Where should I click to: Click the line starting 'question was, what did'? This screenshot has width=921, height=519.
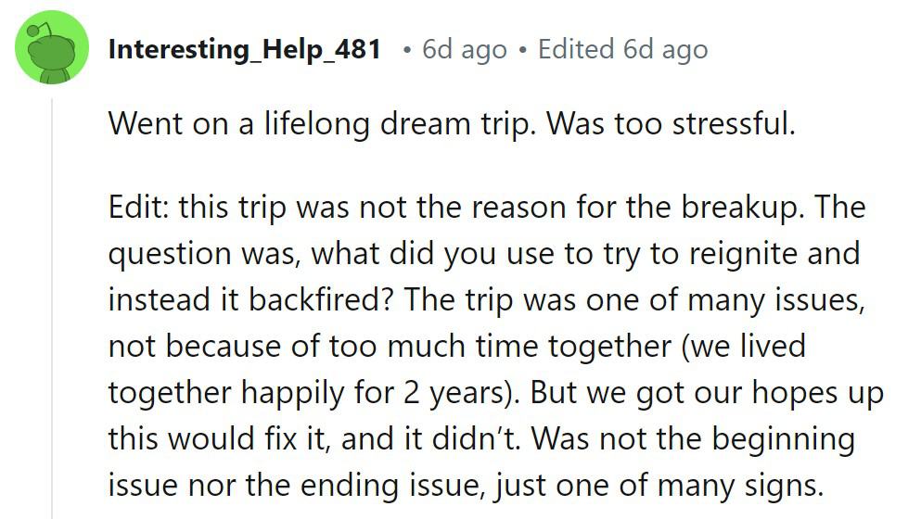[484, 254]
